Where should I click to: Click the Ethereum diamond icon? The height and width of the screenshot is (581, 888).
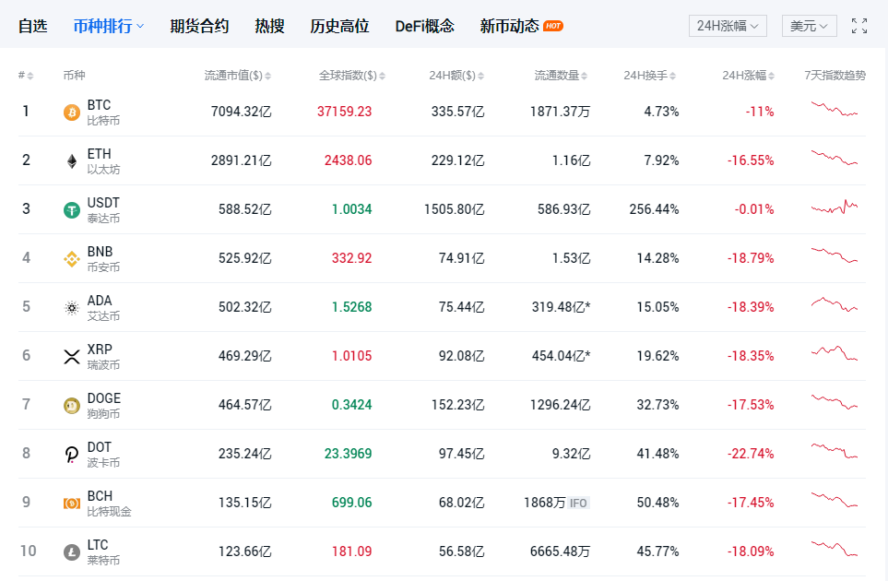coord(71,161)
